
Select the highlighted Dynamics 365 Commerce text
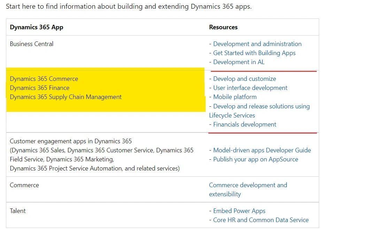coord(44,79)
